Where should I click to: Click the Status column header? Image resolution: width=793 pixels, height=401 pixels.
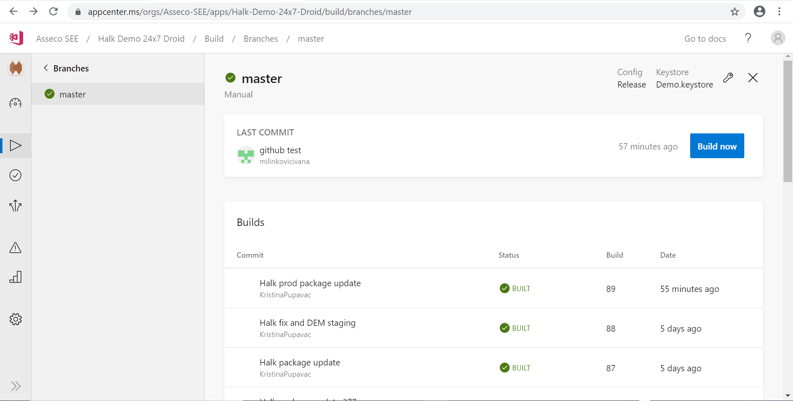508,255
